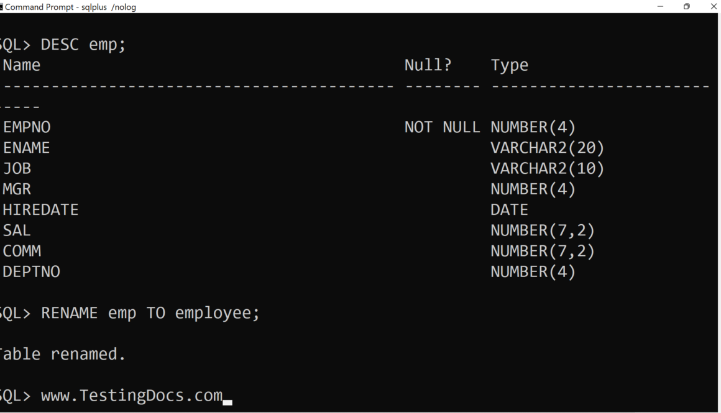Minimize the Command Prompt window
The height and width of the screenshot is (413, 721).
click(x=660, y=7)
